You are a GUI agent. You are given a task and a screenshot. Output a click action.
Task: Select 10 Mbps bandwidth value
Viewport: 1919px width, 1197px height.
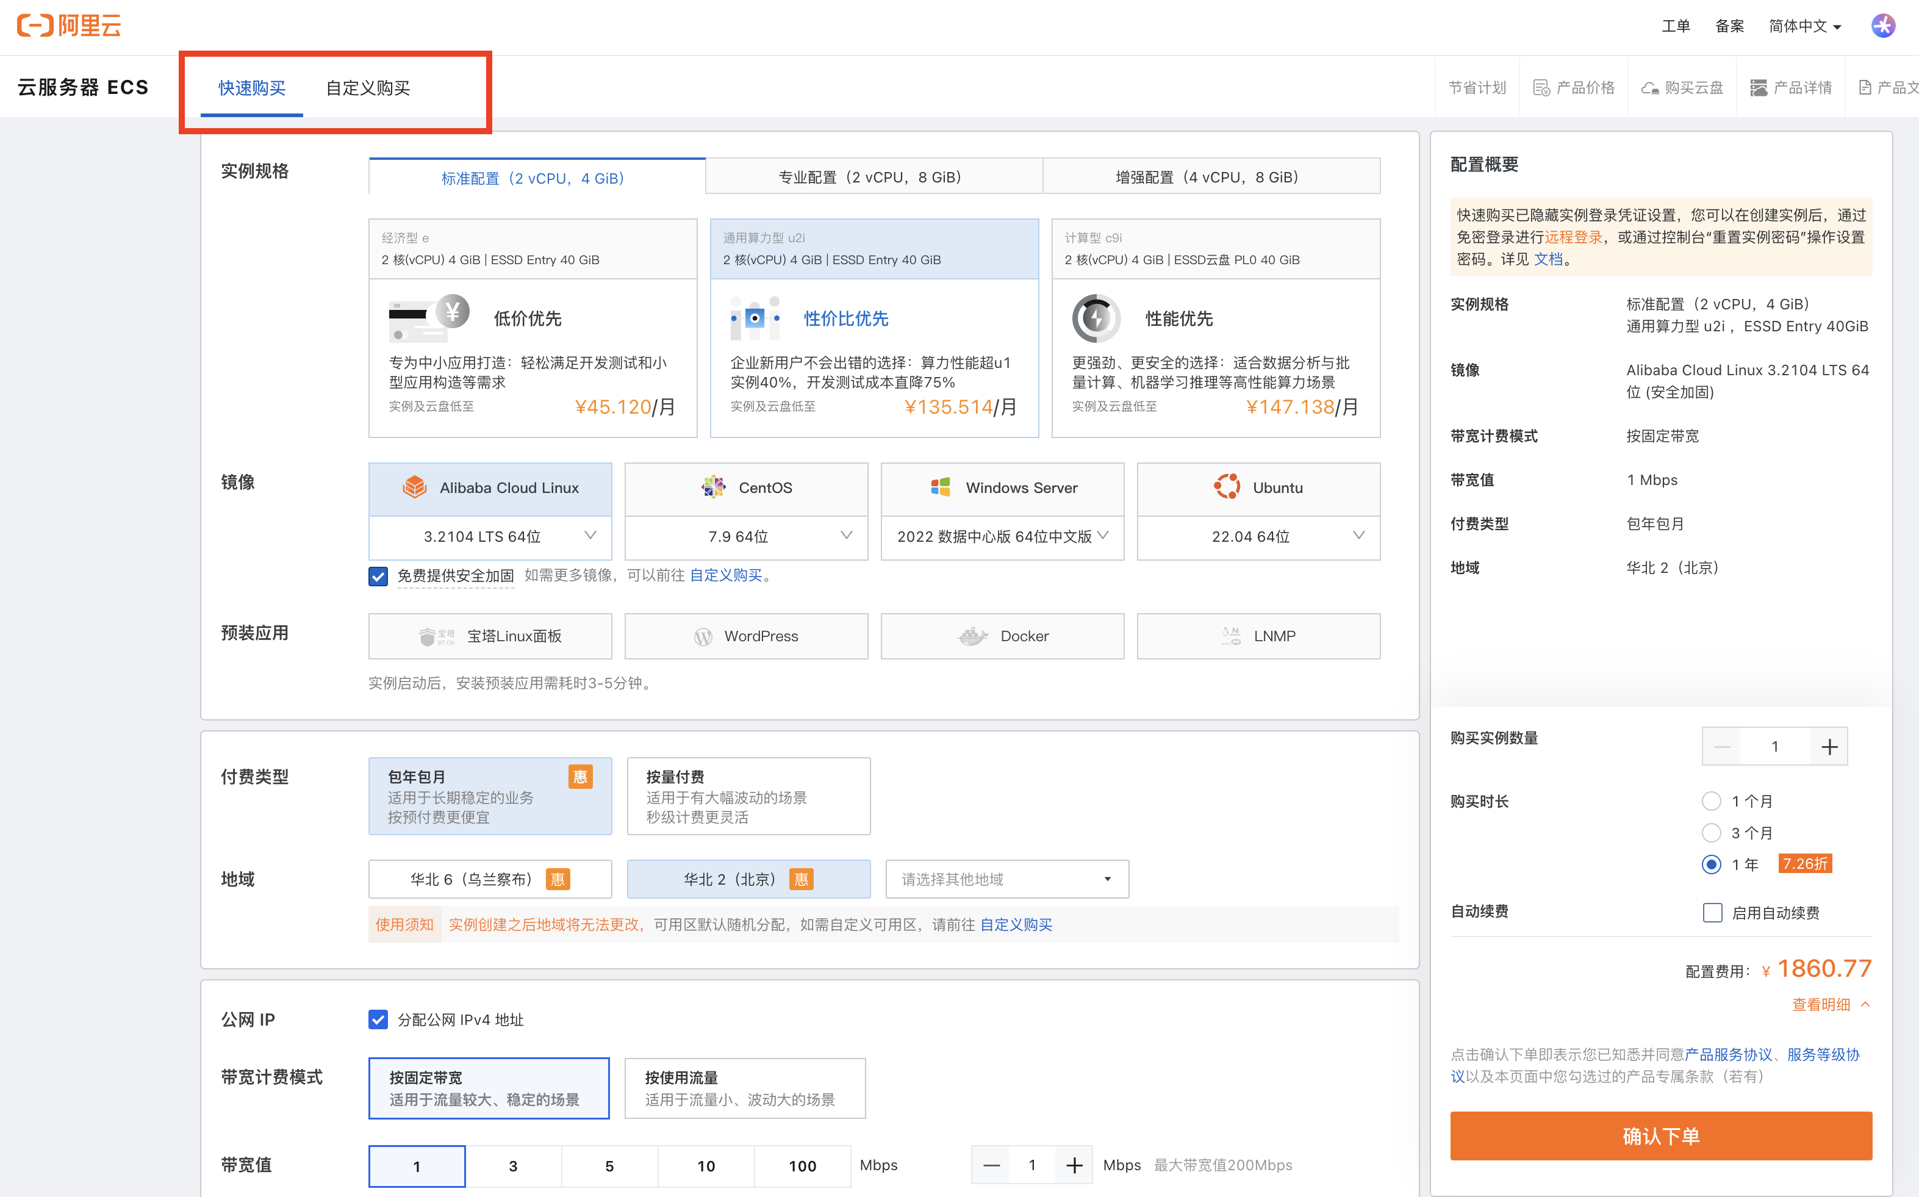706,1166
